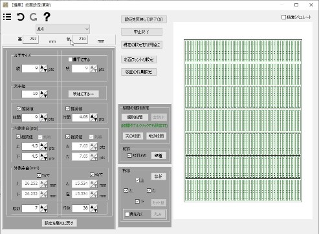Click the 天の段間 button
This screenshot has height=234, width=319.
133,136
